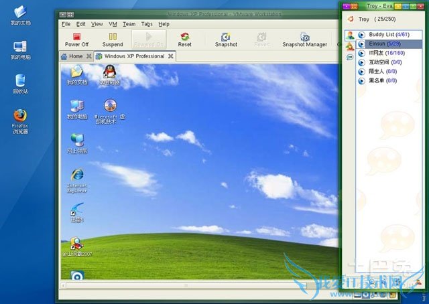Suspend the virtual machine
The height and width of the screenshot is (304, 429).
(x=113, y=40)
